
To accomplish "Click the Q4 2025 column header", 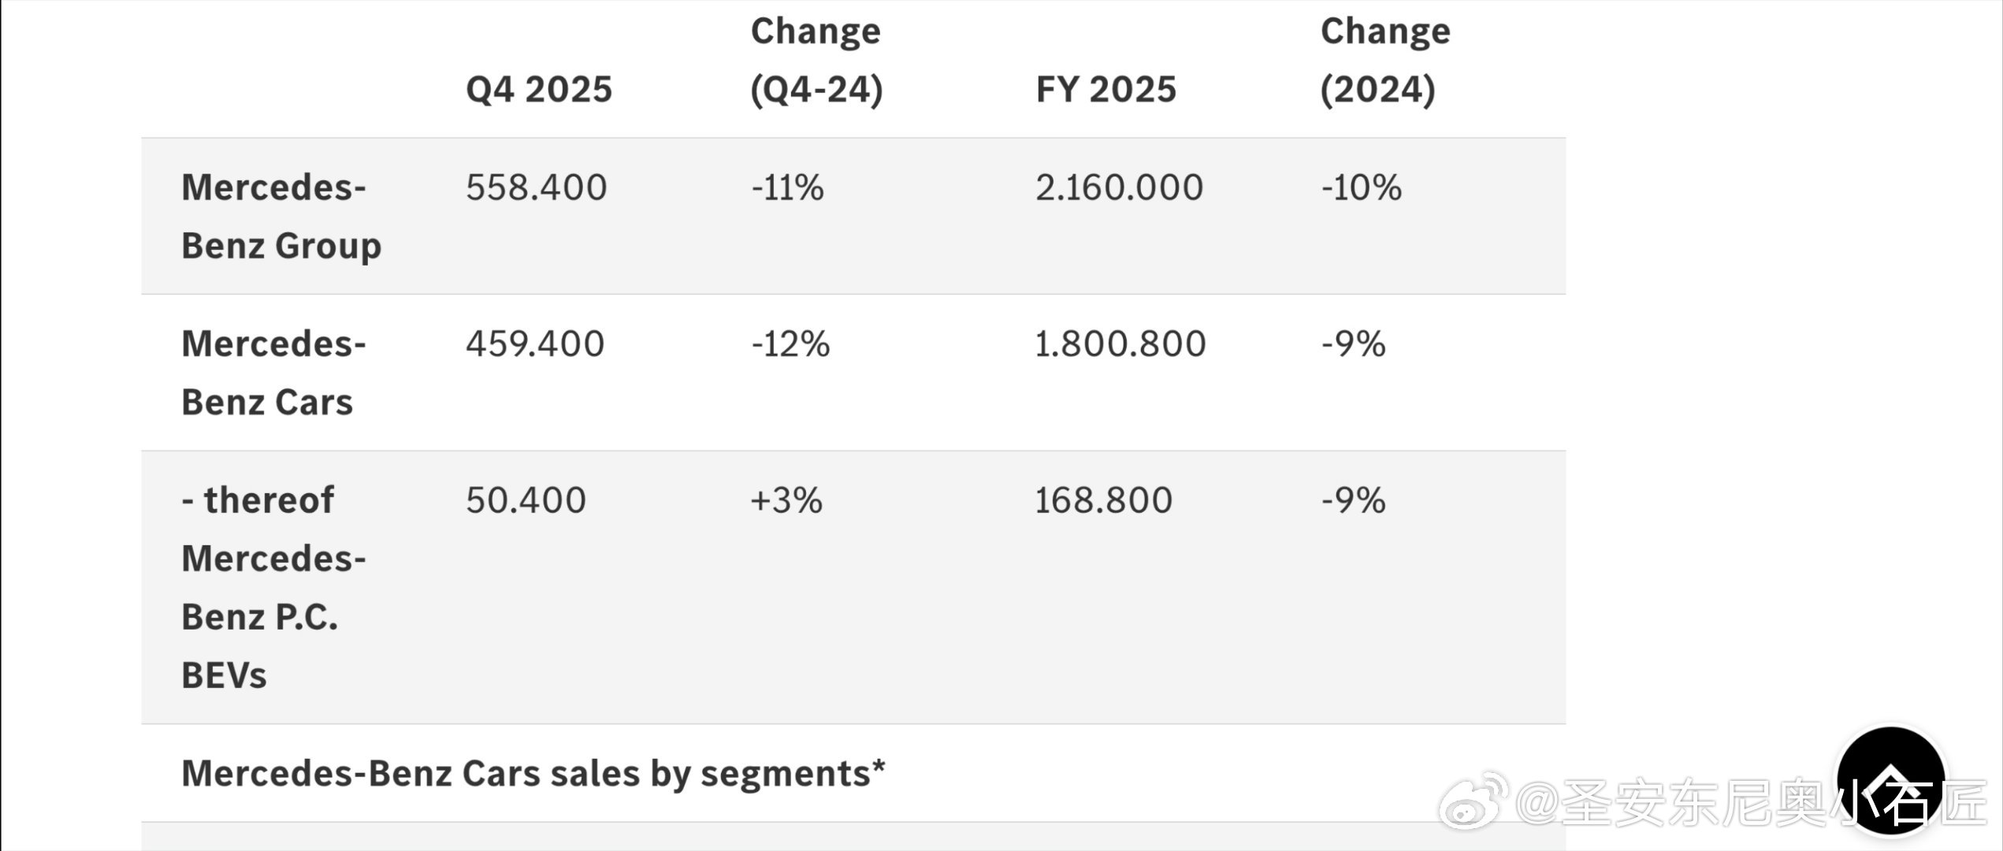I will pyautogui.click(x=539, y=89).
